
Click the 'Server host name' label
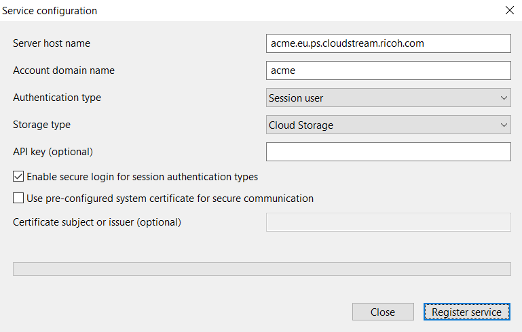52,43
